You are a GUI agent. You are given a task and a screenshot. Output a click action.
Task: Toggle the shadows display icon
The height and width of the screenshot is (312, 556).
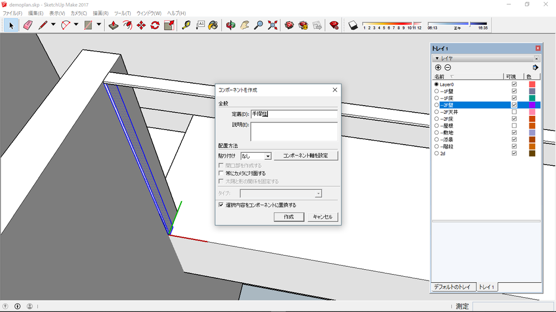(353, 25)
